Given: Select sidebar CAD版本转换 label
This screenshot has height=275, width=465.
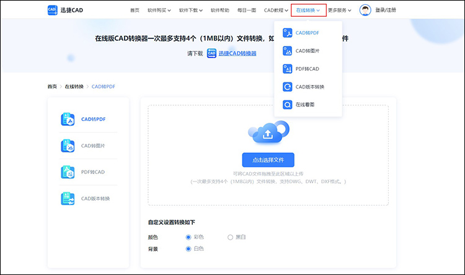Looking at the screenshot, I should (x=95, y=199).
